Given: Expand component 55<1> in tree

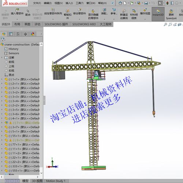Looking at the screenshot, I should point(2,136).
